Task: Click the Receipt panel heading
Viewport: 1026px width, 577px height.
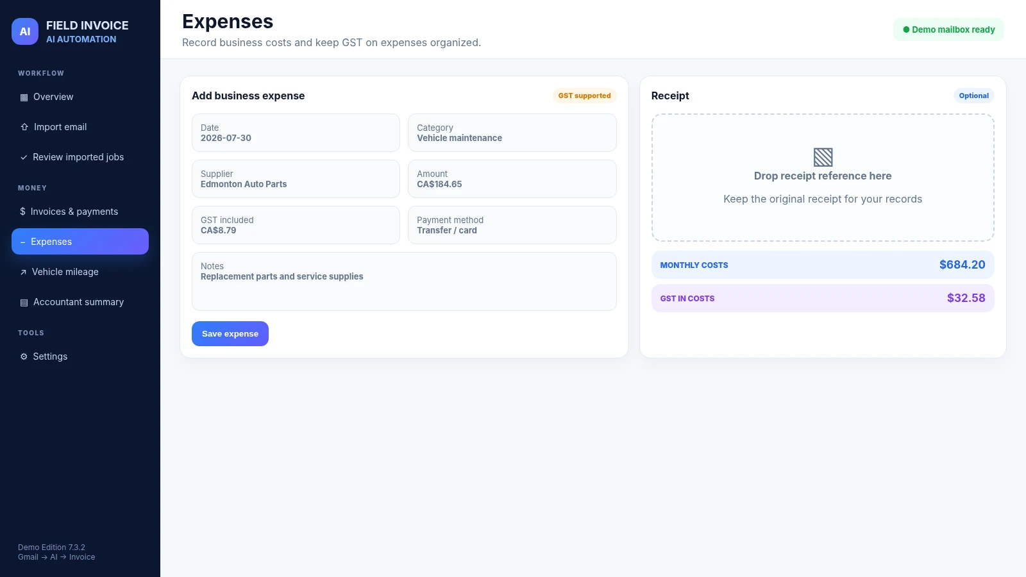Action: click(x=670, y=96)
